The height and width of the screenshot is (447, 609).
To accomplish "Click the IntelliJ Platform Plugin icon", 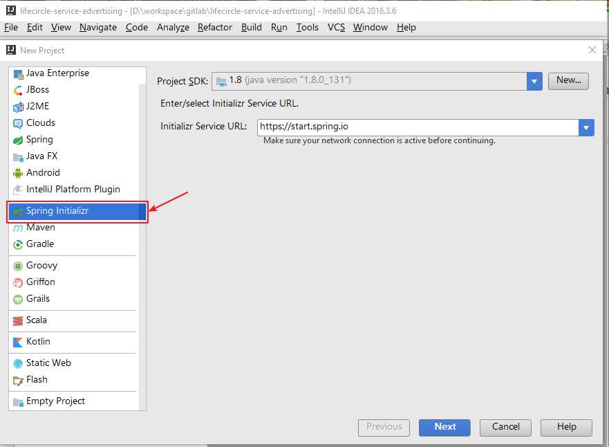I will [x=18, y=190].
